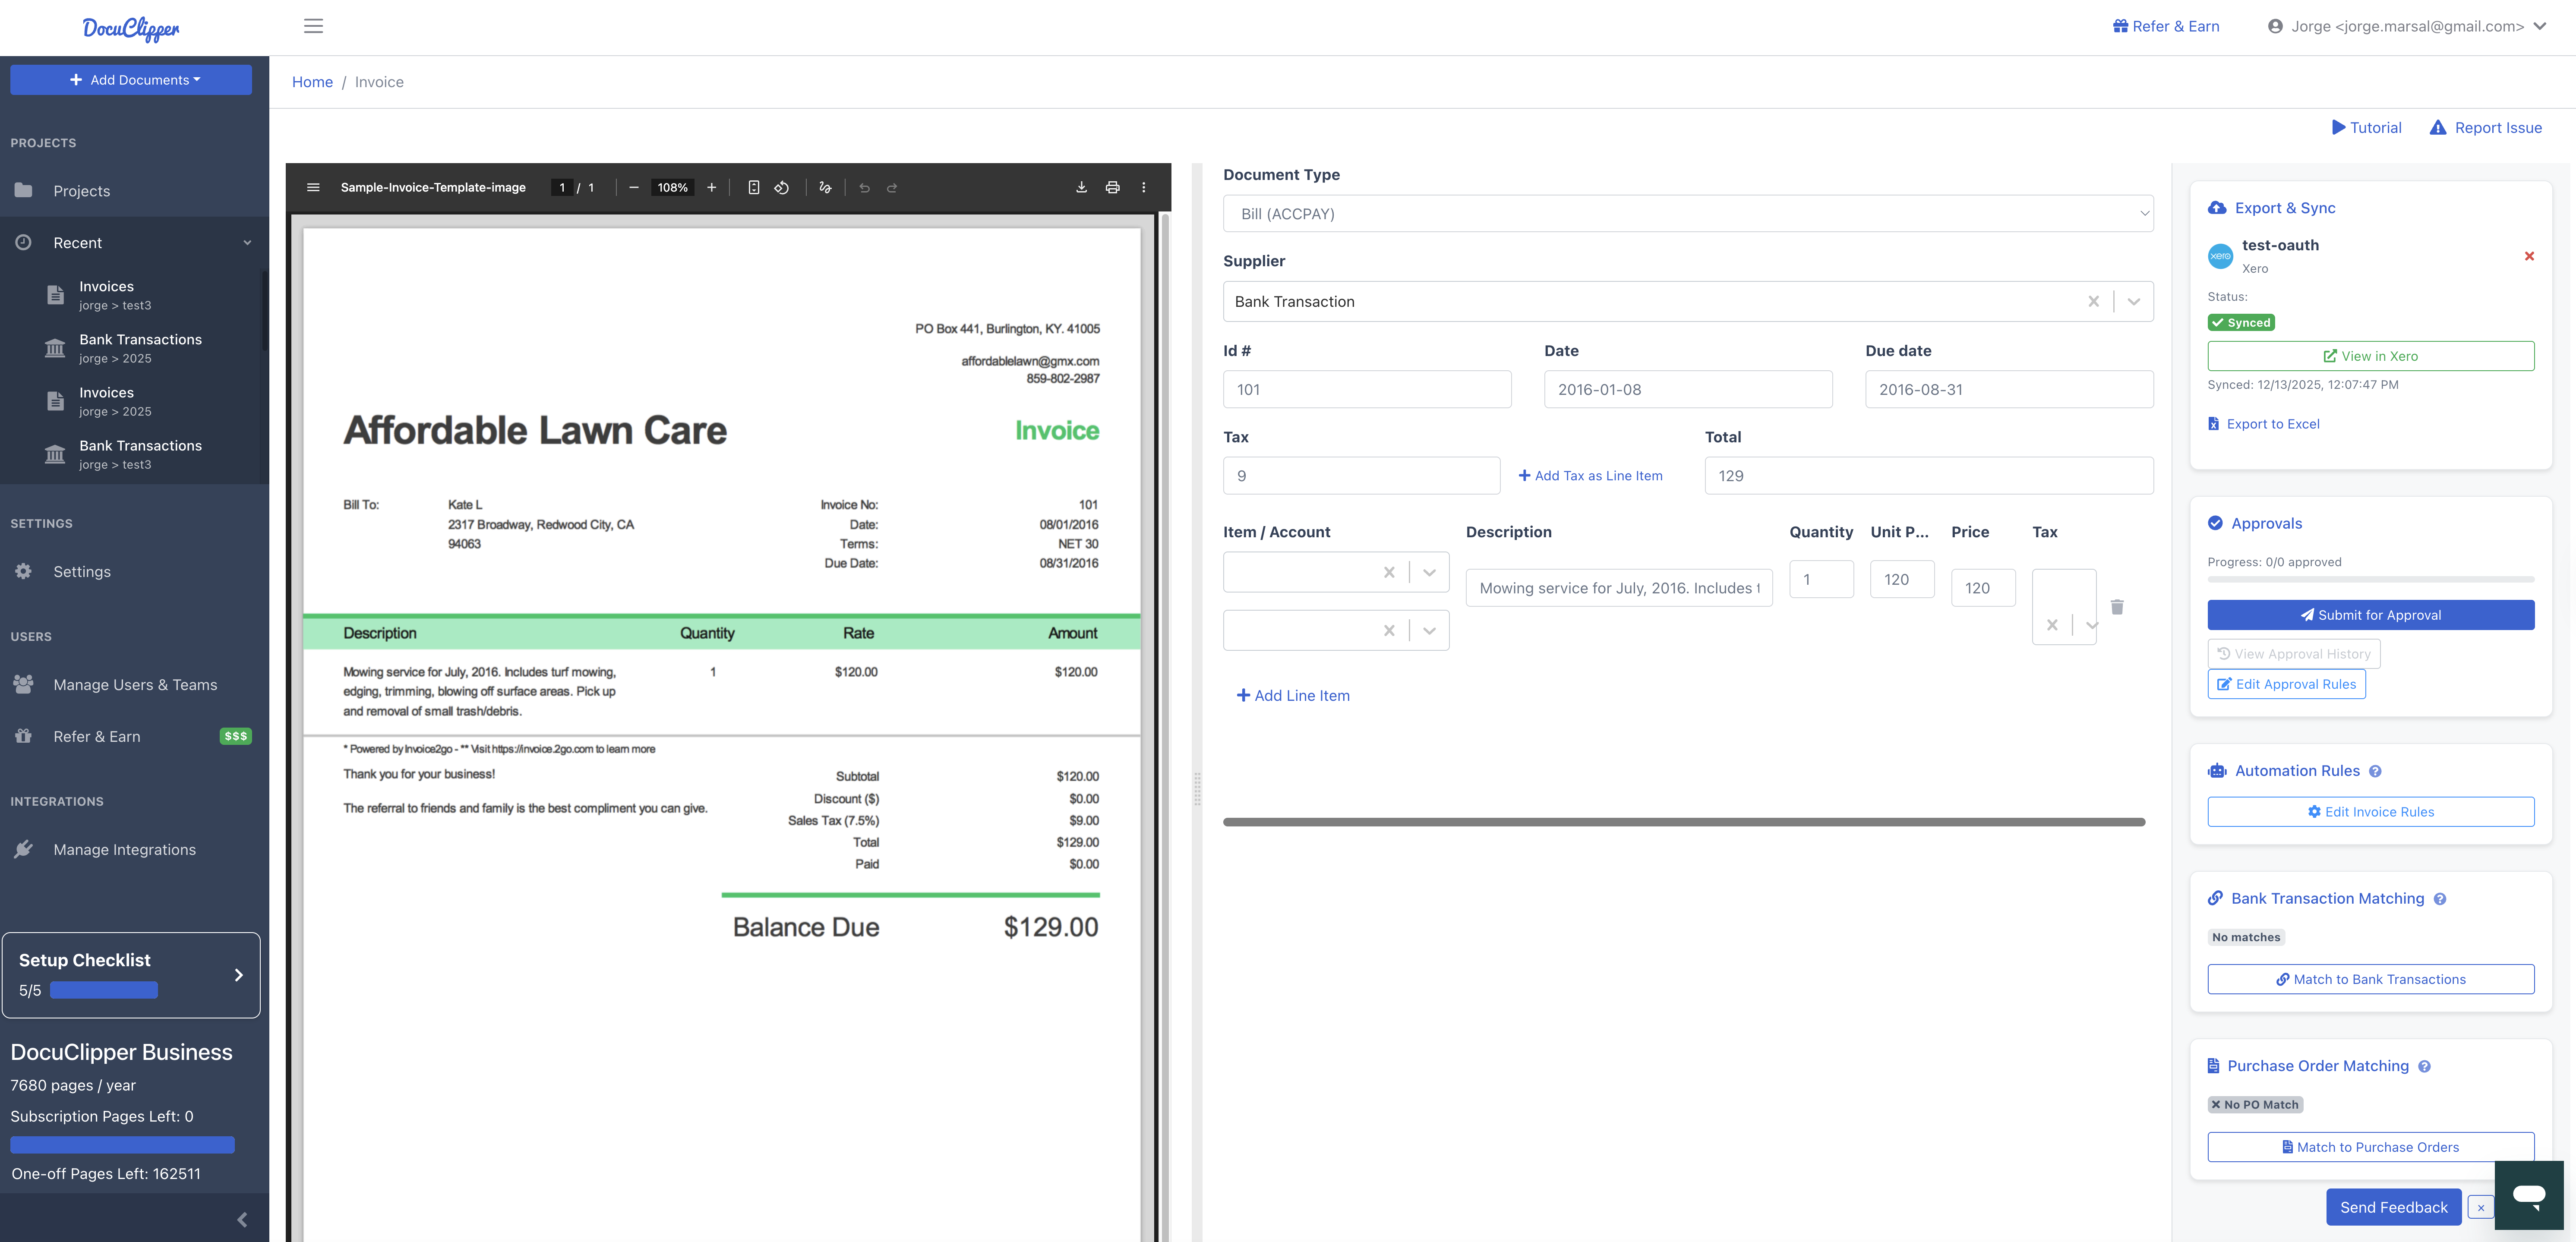Clear the Bank Transaction supplier selection
2576x1242 pixels.
[2093, 302]
